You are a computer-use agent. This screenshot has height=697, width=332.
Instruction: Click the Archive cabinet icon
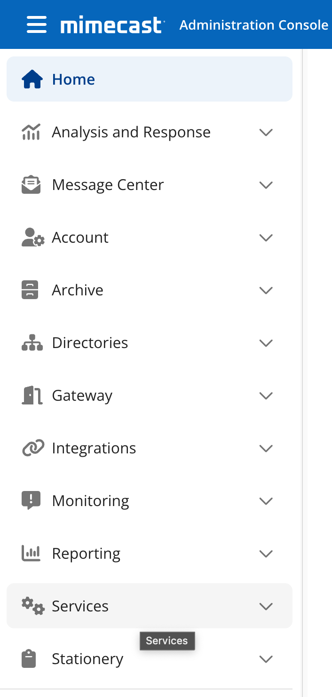click(30, 290)
